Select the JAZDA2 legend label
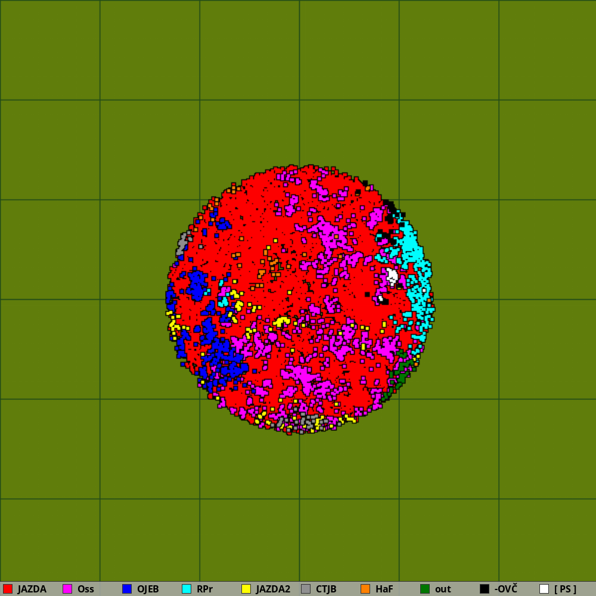 pos(273,589)
